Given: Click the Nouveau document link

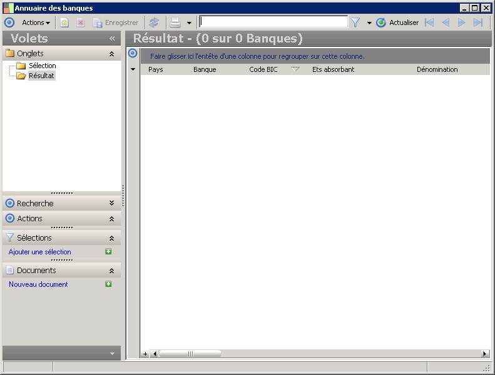Looking at the screenshot, I should (38, 284).
